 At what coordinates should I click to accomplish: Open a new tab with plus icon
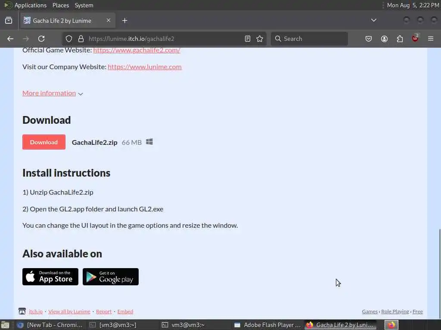pos(125,21)
